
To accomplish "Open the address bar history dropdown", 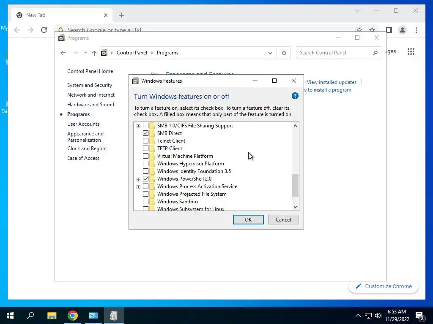I will tap(270, 53).
